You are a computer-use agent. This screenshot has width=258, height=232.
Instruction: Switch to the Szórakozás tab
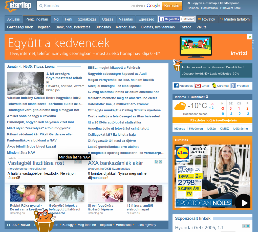(87, 19)
